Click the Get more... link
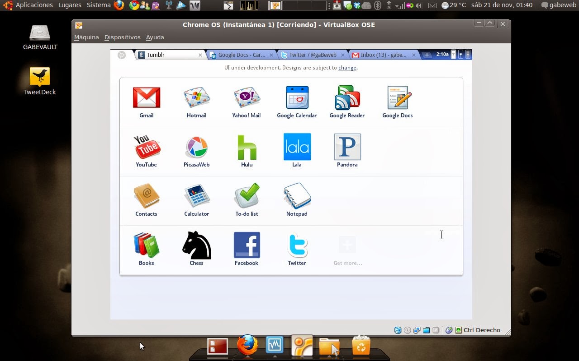579x361 pixels. [347, 263]
